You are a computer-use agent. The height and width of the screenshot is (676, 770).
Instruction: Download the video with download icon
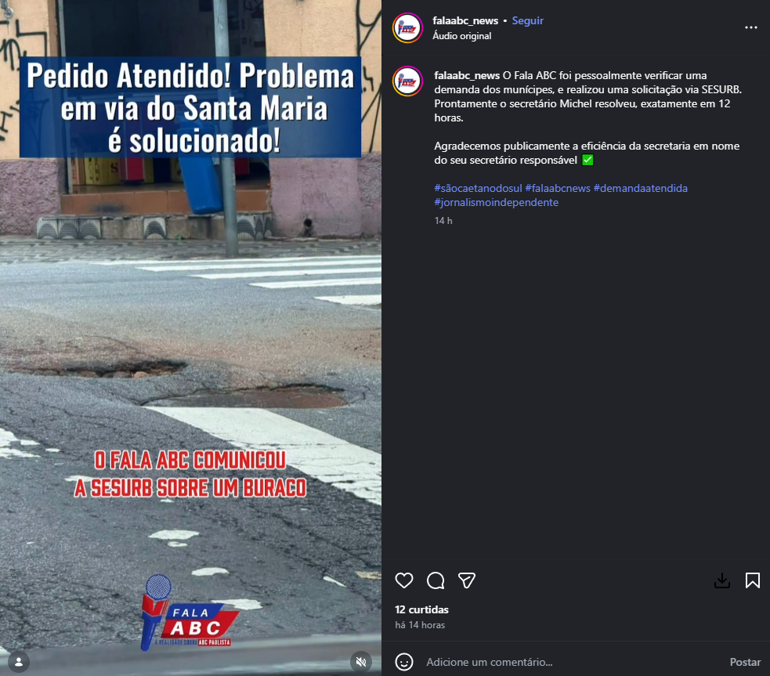pos(722,580)
